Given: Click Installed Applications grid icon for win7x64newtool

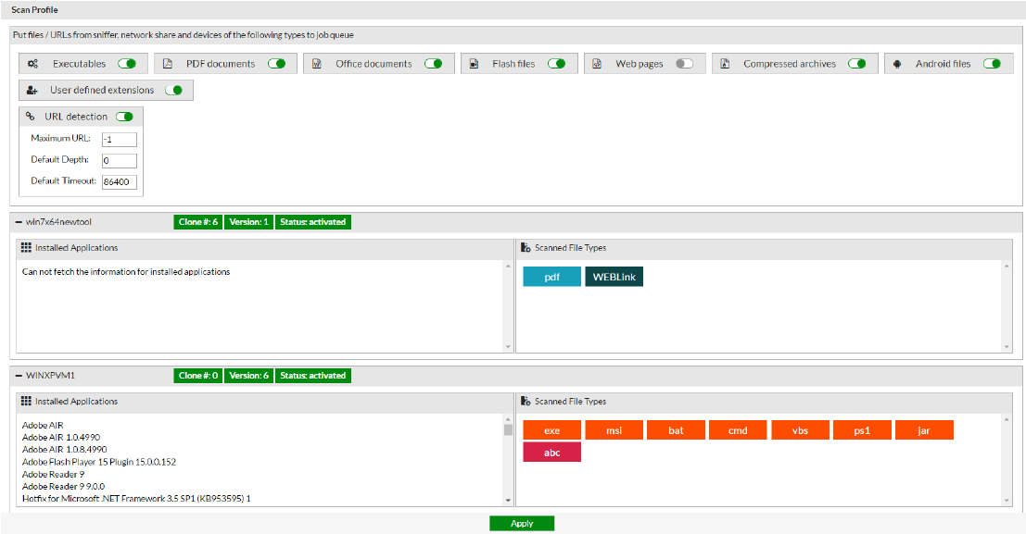Looking at the screenshot, I should pyautogui.click(x=26, y=248).
